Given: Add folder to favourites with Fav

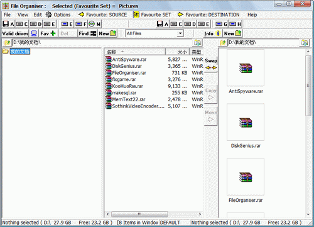Looking at the screenshot, I should point(48,33).
